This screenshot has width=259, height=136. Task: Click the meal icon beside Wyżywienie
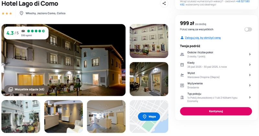click(182, 85)
